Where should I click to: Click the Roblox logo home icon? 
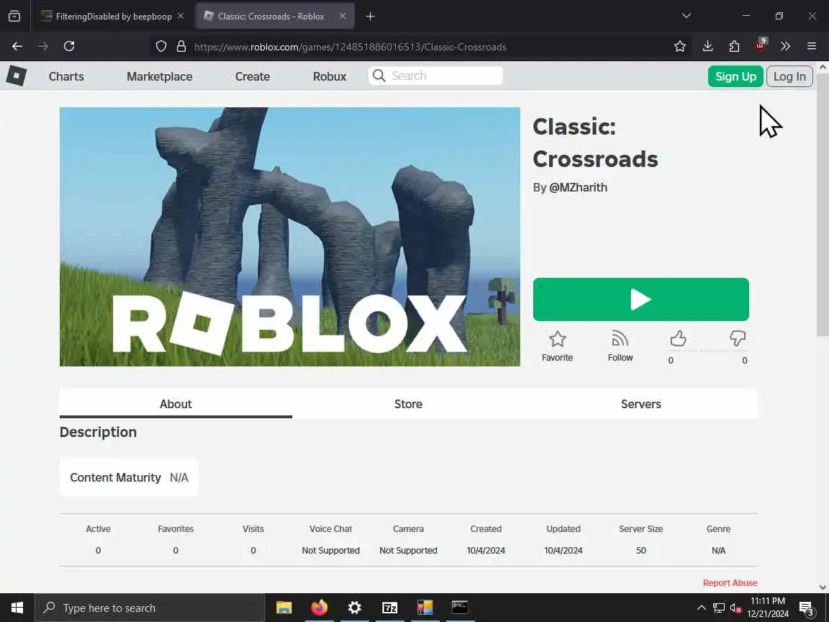pyautogui.click(x=17, y=76)
